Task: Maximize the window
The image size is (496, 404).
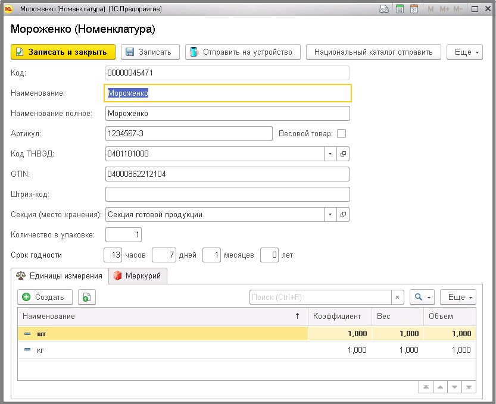Action: 475,9
